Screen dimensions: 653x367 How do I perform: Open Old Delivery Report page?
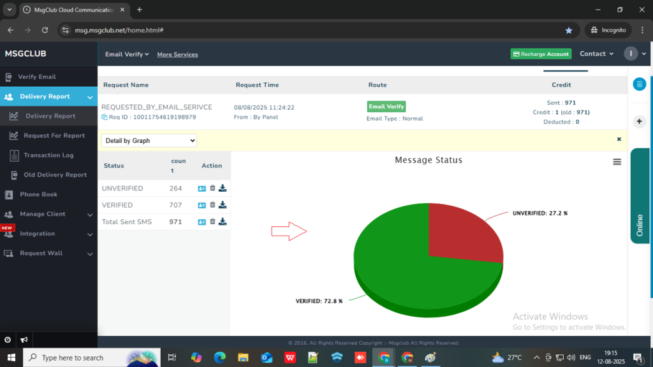coord(55,175)
